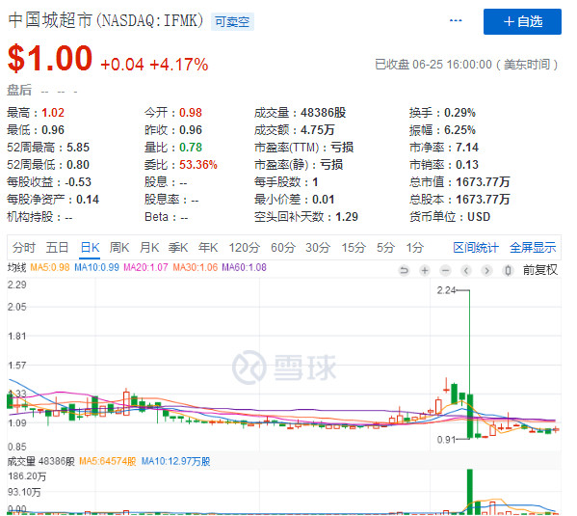
Task: Zoom out the chart with minus icon
Action: 445,270
